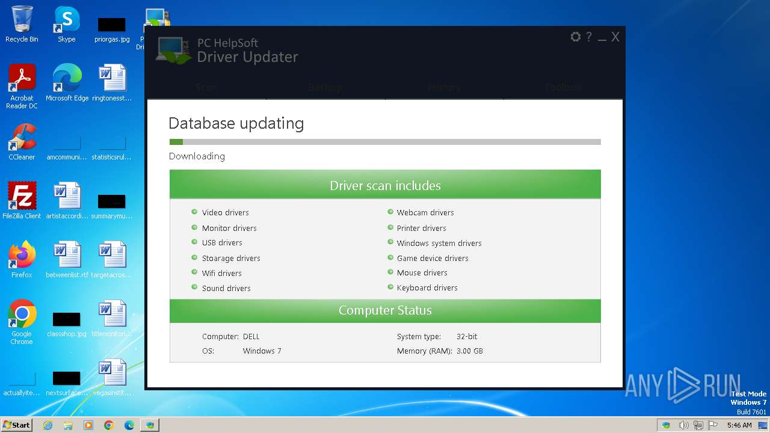Open Google Chrome from taskbar
Image resolution: width=770 pixels, height=433 pixels.
tap(109, 425)
